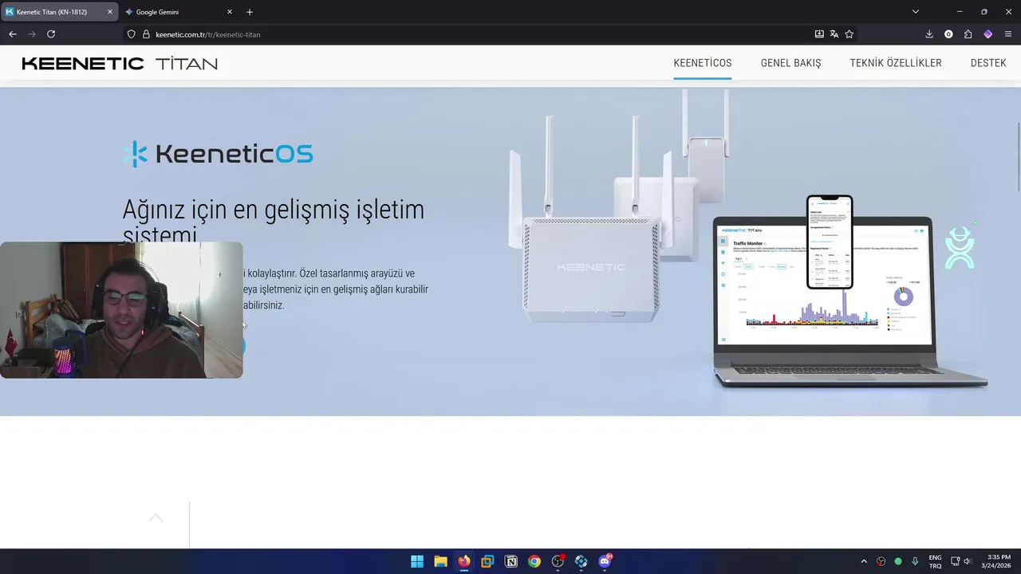Open the TEKNİK ÖZELLİKLER section
Screen dimensions: 1021x574
coord(896,63)
